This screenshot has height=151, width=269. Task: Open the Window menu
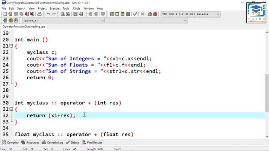89,8
